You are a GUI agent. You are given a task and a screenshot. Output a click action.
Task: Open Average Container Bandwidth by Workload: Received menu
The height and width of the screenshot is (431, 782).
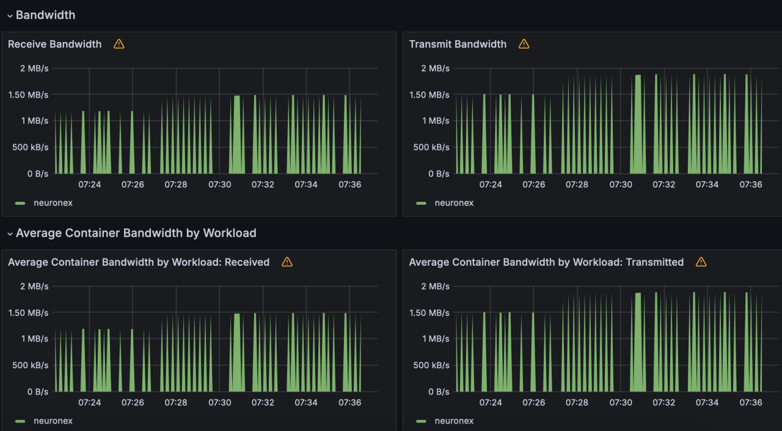point(139,262)
